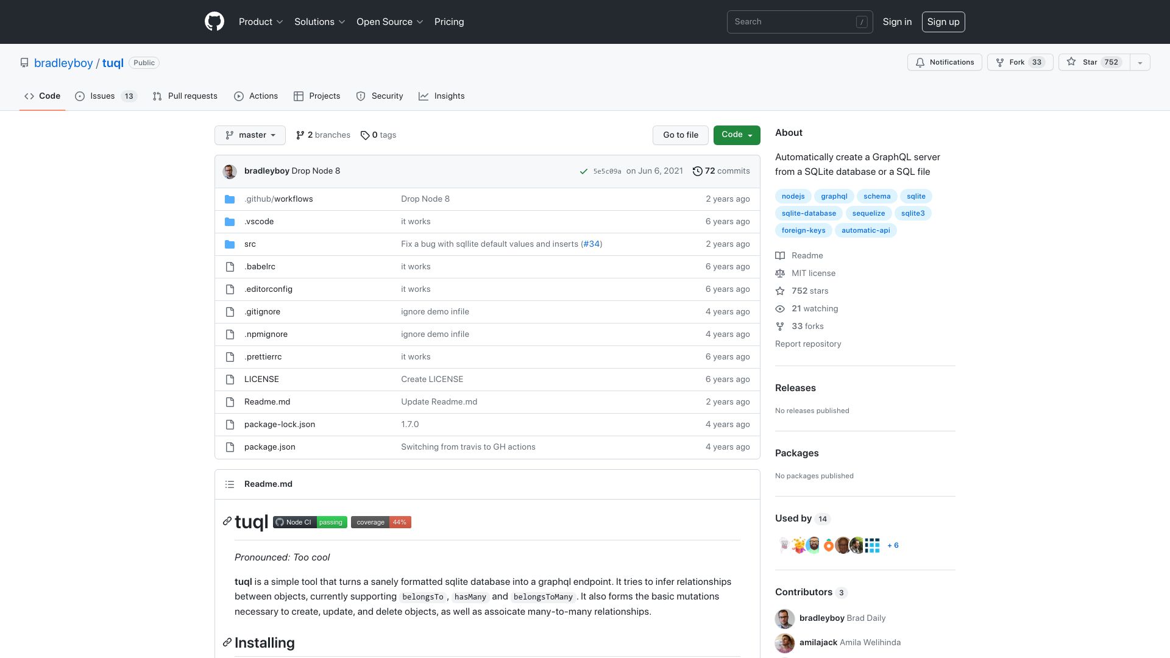The width and height of the screenshot is (1170, 658).
Task: Click the Notifications button
Action: (945, 62)
